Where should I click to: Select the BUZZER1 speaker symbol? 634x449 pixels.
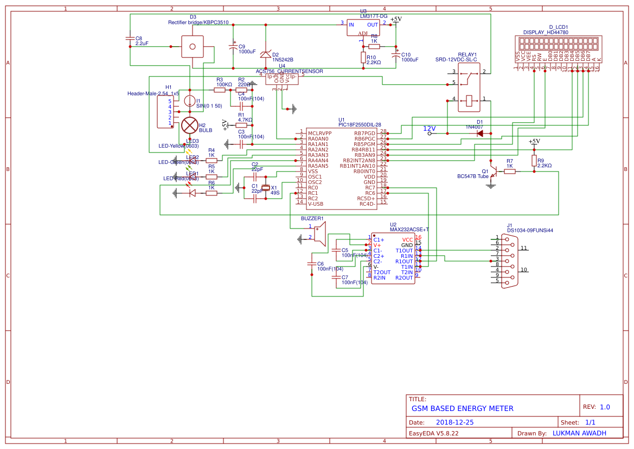319,233
